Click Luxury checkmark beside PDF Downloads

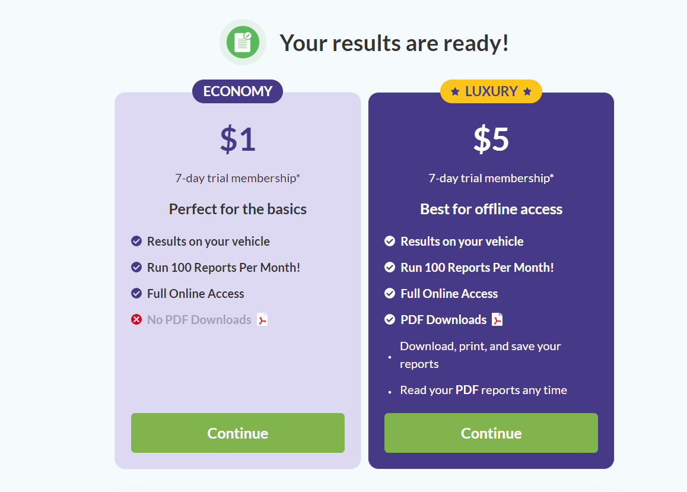click(x=390, y=319)
